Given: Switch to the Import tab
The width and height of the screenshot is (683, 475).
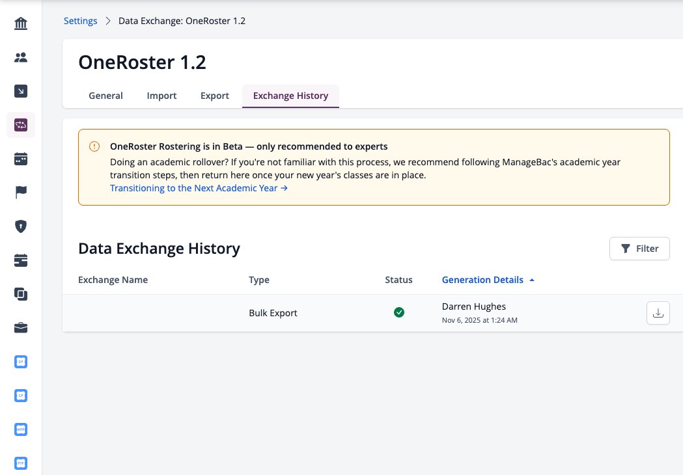Looking at the screenshot, I should coord(161,96).
